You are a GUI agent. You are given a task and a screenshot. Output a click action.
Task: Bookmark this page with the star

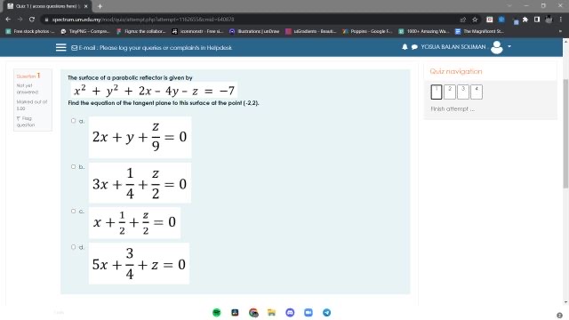[x=475, y=20]
